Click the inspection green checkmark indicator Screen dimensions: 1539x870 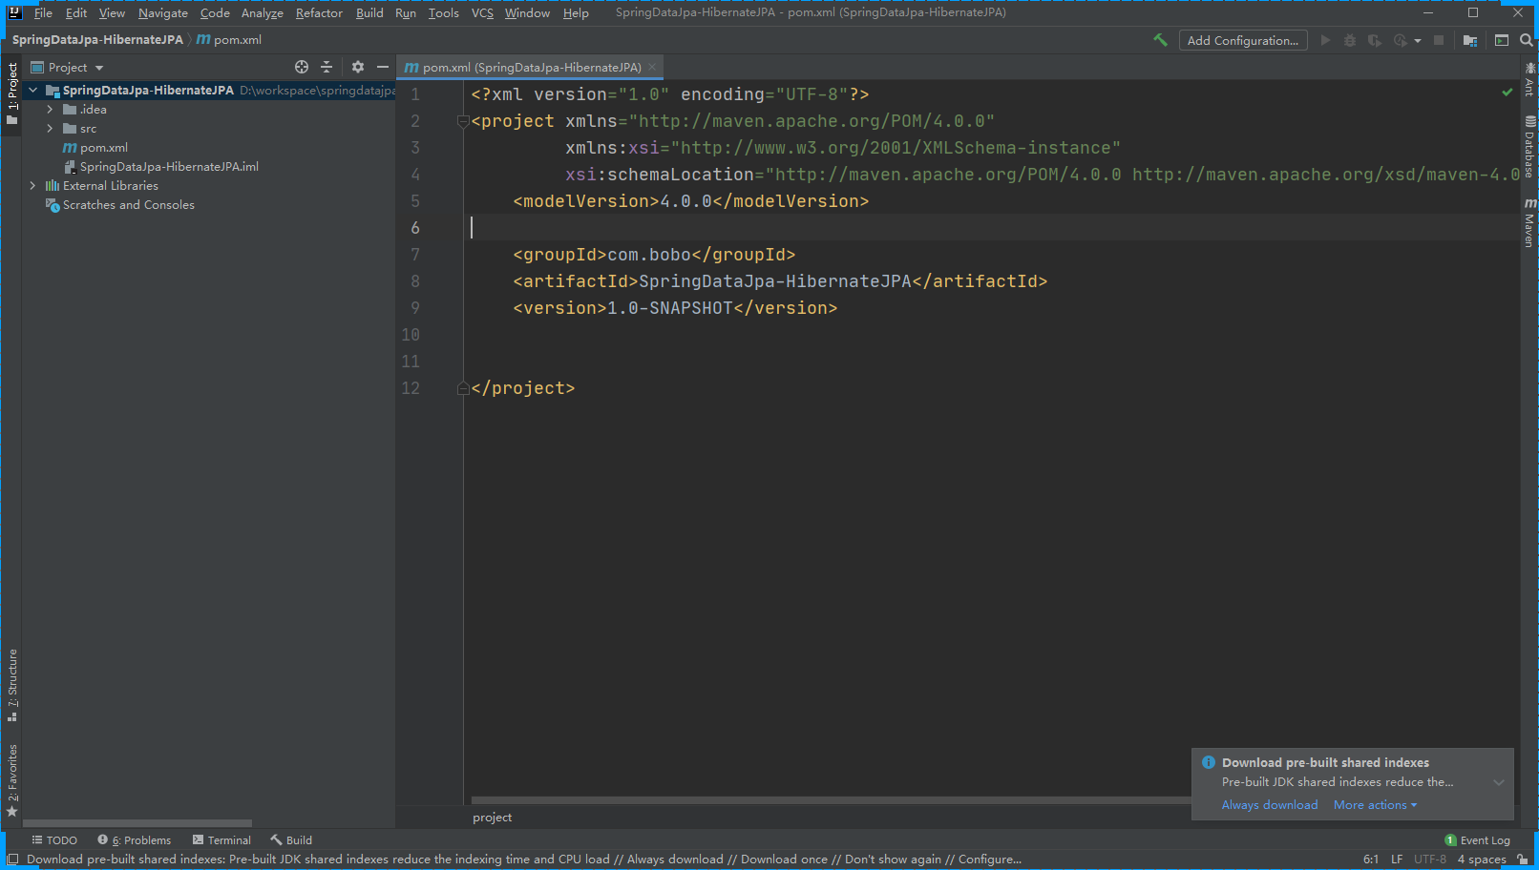click(1507, 93)
